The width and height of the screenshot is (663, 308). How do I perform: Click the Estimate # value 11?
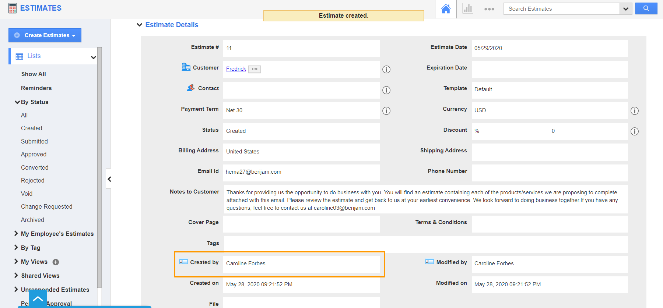click(x=229, y=48)
